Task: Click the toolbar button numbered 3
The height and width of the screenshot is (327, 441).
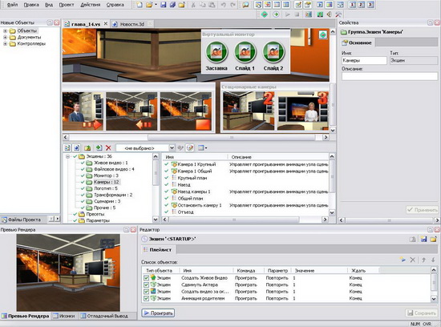Action: [x=370, y=5]
